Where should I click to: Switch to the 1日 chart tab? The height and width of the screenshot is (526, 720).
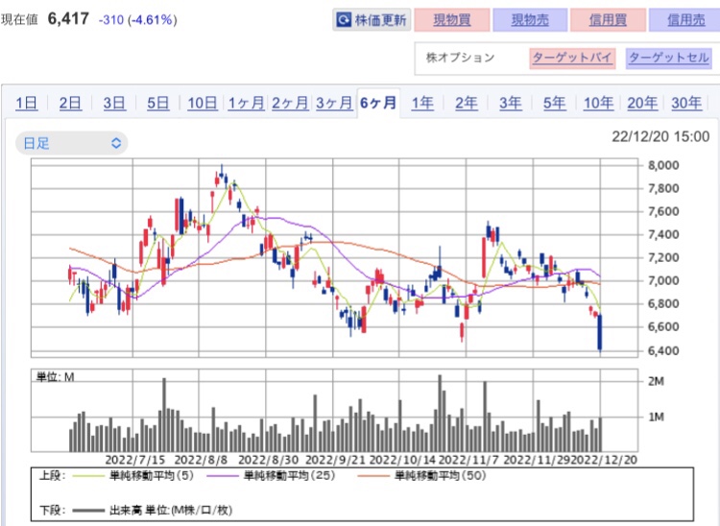pyautogui.click(x=27, y=103)
